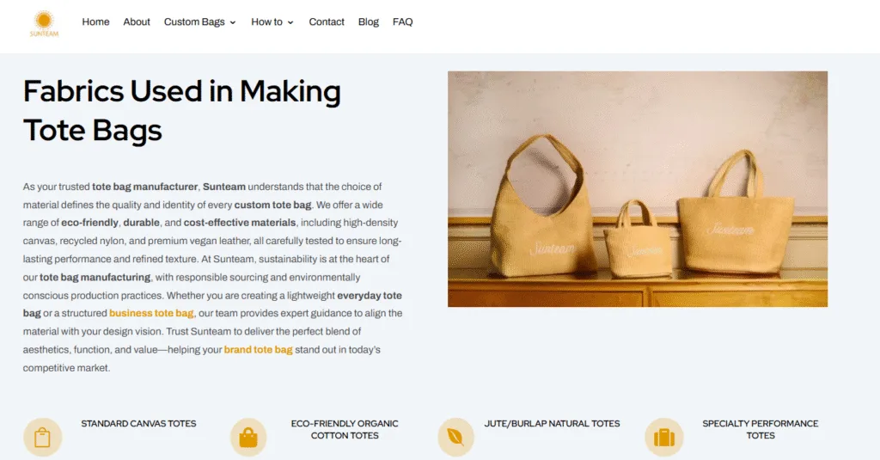Screen dimensions: 880x460
Task: Click the Jute/Burlap leaf icon
Action: 455,437
